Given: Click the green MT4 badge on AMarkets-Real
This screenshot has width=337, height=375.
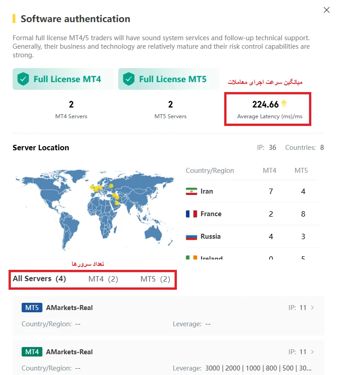Looking at the screenshot, I should 32,352.
